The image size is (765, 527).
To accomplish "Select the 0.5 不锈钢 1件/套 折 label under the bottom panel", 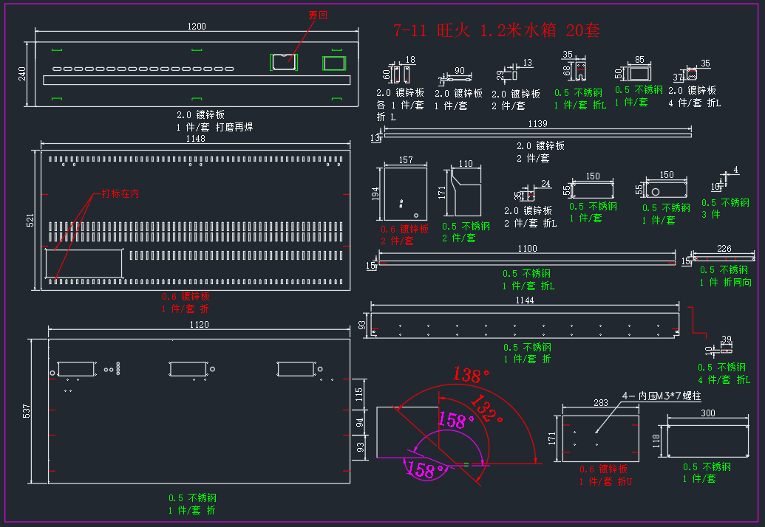I will pos(192,504).
